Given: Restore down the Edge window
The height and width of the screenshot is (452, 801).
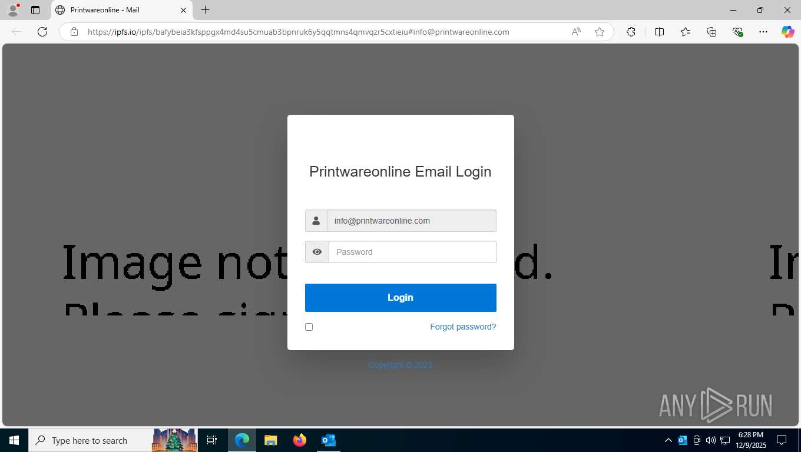Looking at the screenshot, I should click(760, 10).
